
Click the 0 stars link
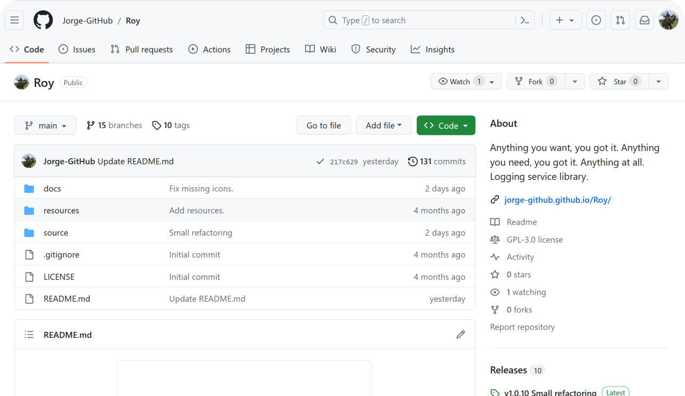519,274
